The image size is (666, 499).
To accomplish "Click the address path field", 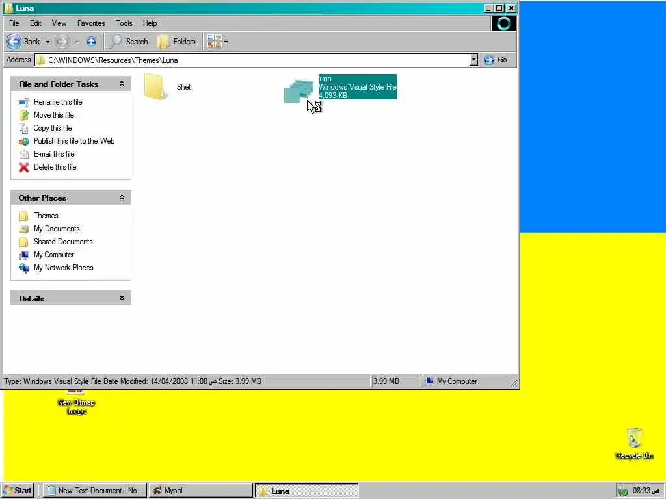I will (252, 60).
